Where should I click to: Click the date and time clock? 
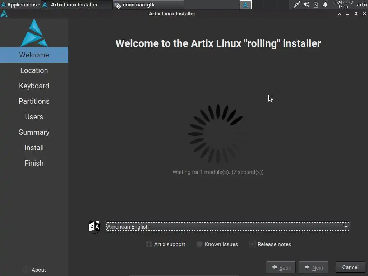(x=343, y=4)
